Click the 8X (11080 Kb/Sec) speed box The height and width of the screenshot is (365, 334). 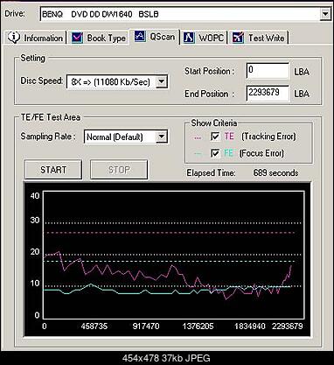[117, 81]
